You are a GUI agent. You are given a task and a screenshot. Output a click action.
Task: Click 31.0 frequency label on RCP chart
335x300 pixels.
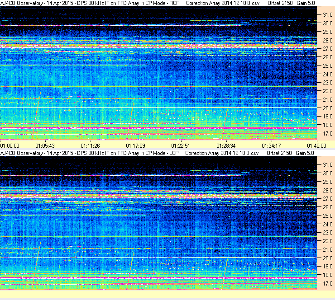tap(327, 15)
